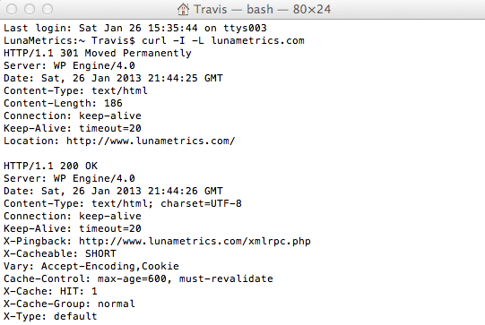Click the 'X-Cache-Group: normal' line
The image size is (485, 325).
click(x=69, y=304)
